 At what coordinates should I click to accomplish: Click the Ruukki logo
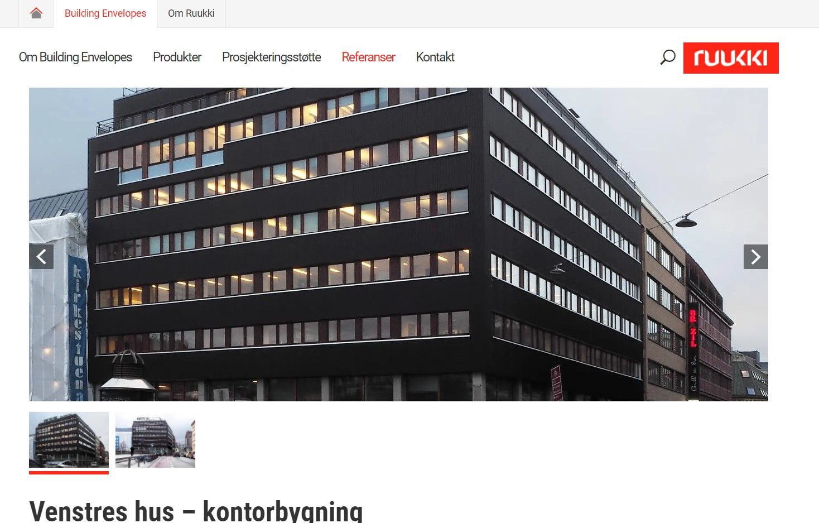731,58
